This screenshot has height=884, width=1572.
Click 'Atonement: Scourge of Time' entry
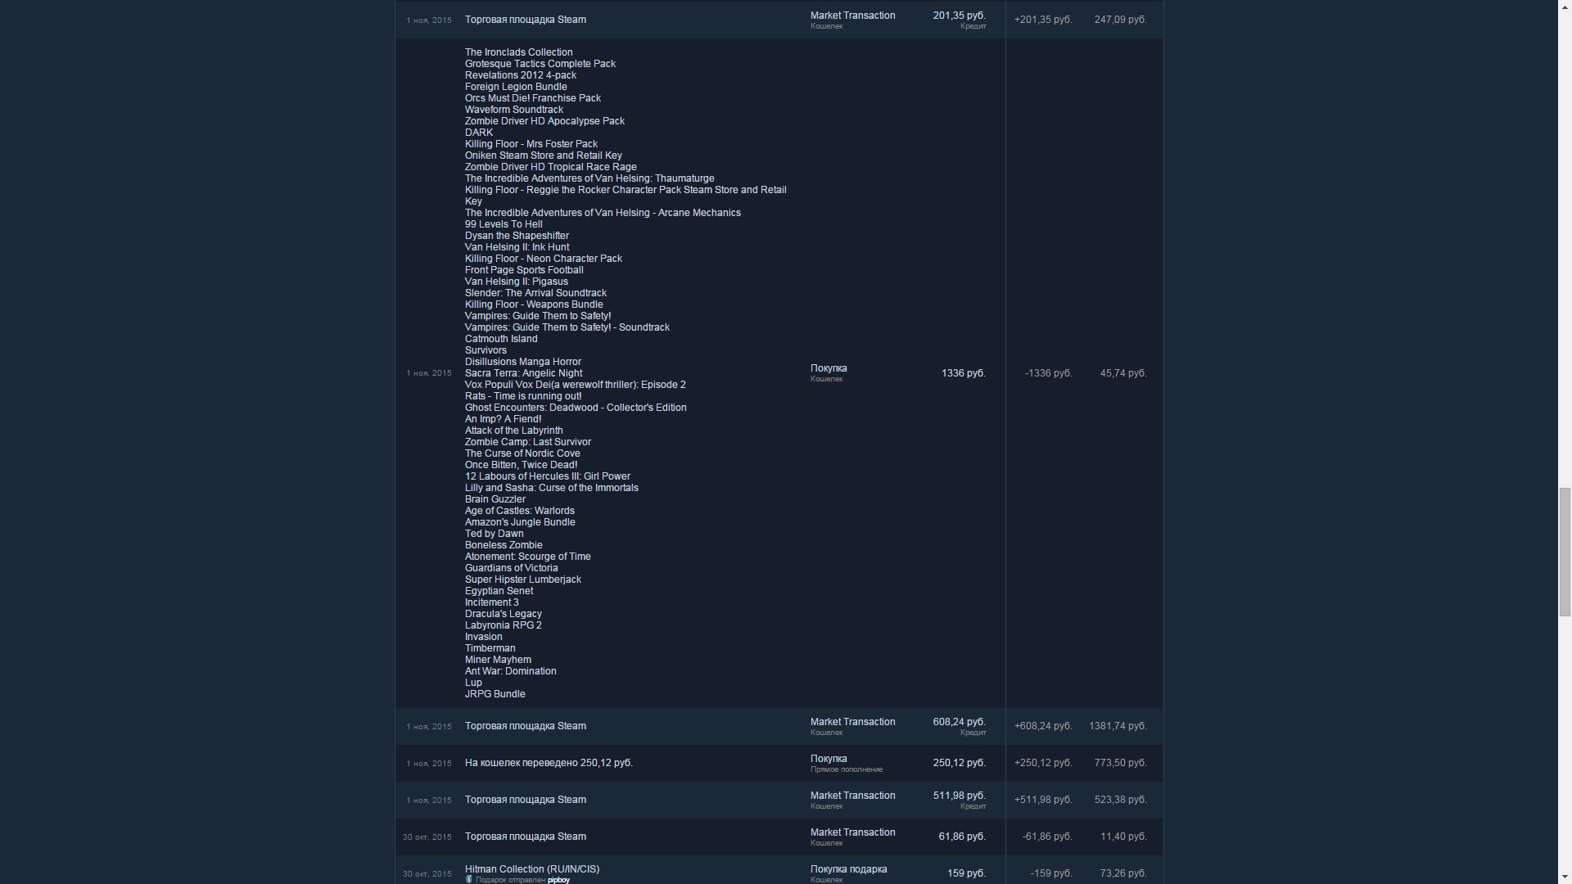pyautogui.click(x=528, y=557)
